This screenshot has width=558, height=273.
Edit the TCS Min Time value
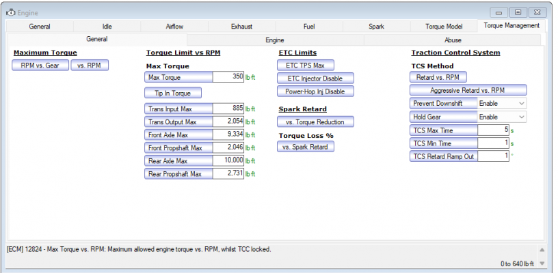pos(493,143)
